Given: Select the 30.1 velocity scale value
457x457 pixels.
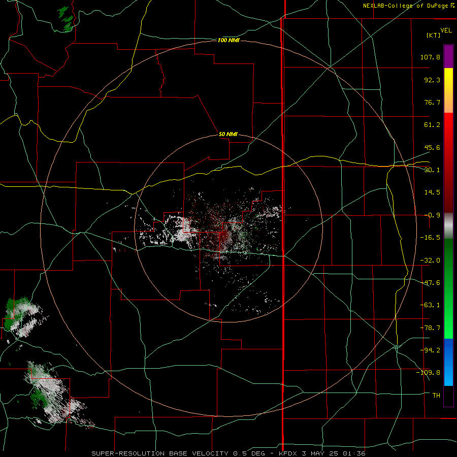Looking at the screenshot, I should [432, 170].
